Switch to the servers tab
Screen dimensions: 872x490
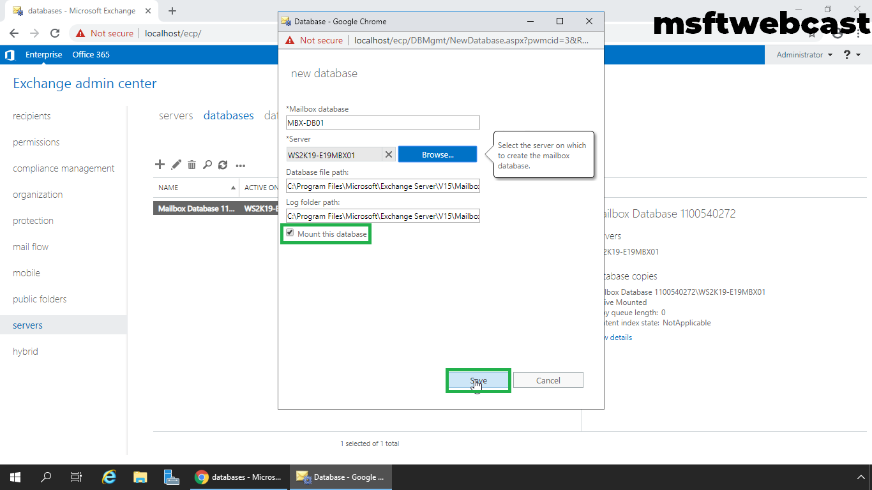point(176,115)
